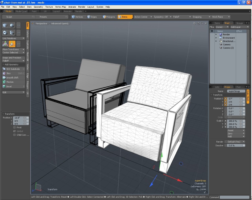Select the Environment item icon
The image size is (252, 200).
click(221, 38)
